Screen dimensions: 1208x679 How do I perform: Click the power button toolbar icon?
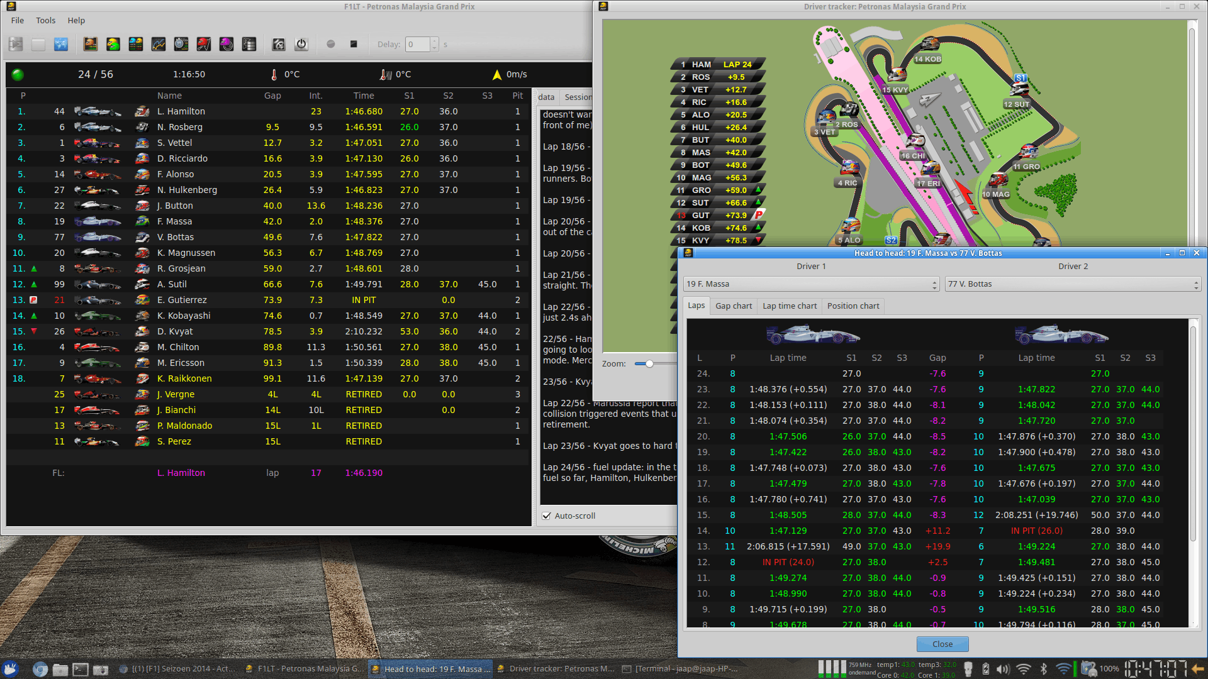pos(301,44)
